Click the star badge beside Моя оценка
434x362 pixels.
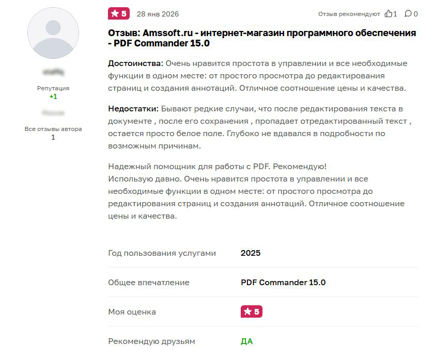(x=252, y=311)
